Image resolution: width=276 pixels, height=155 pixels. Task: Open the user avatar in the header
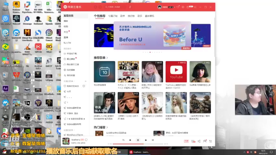(x=159, y=7)
